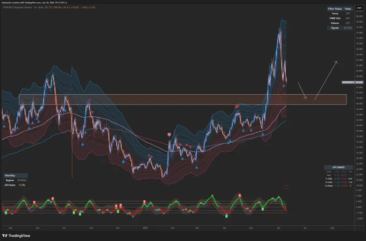This screenshot has height=241, width=366.
Task: Click the Signals row label
Action: (x=335, y=28)
